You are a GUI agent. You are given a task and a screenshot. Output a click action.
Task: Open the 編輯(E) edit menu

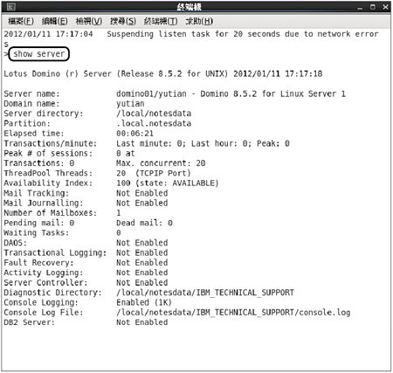point(54,21)
